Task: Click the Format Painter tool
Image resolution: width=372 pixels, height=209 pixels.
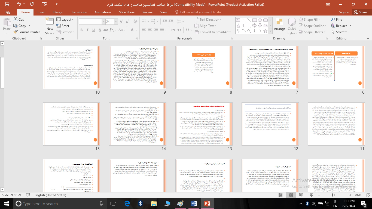Action: click(x=27, y=32)
